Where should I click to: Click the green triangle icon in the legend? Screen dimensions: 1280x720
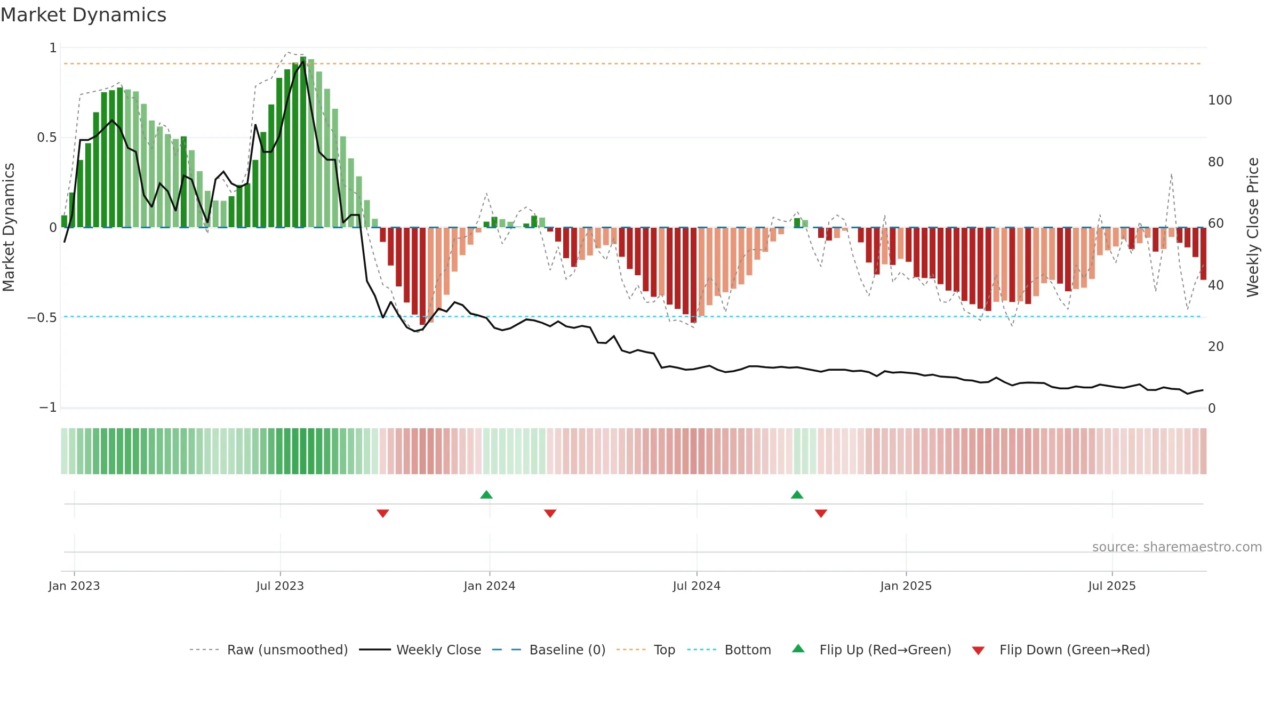click(x=798, y=649)
